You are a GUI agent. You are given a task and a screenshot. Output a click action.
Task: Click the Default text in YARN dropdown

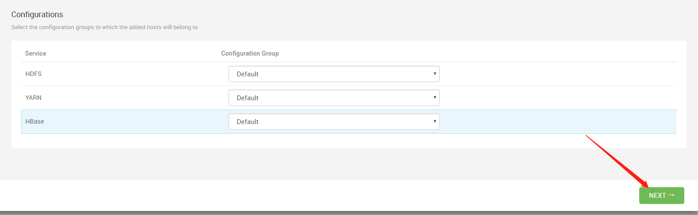(248, 98)
